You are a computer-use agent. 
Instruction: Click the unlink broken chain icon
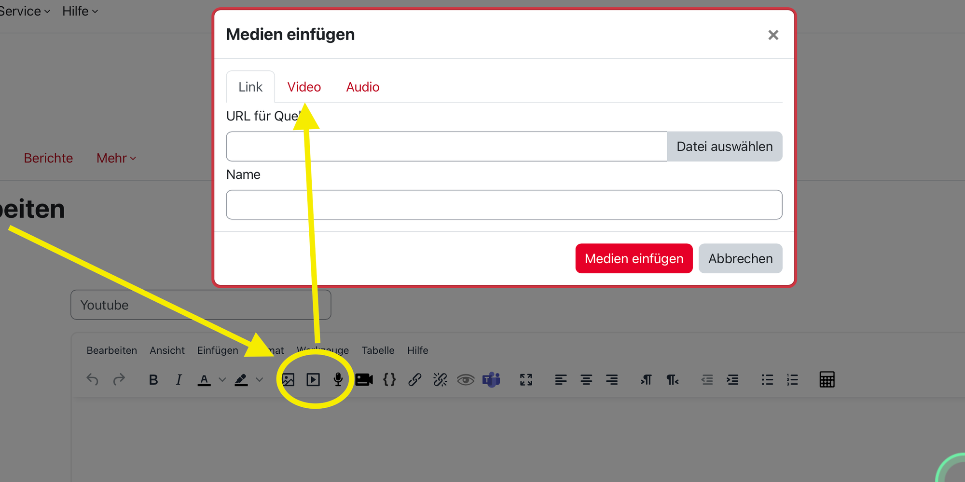[440, 380]
